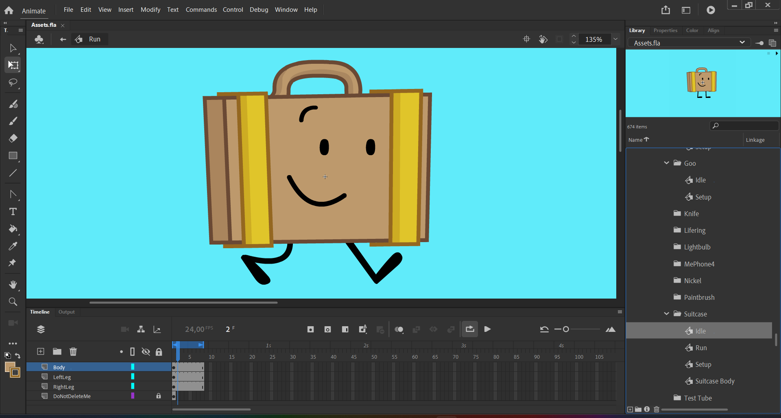
Task: Insert blank keyframe from timeline toolbar
Action: point(327,329)
